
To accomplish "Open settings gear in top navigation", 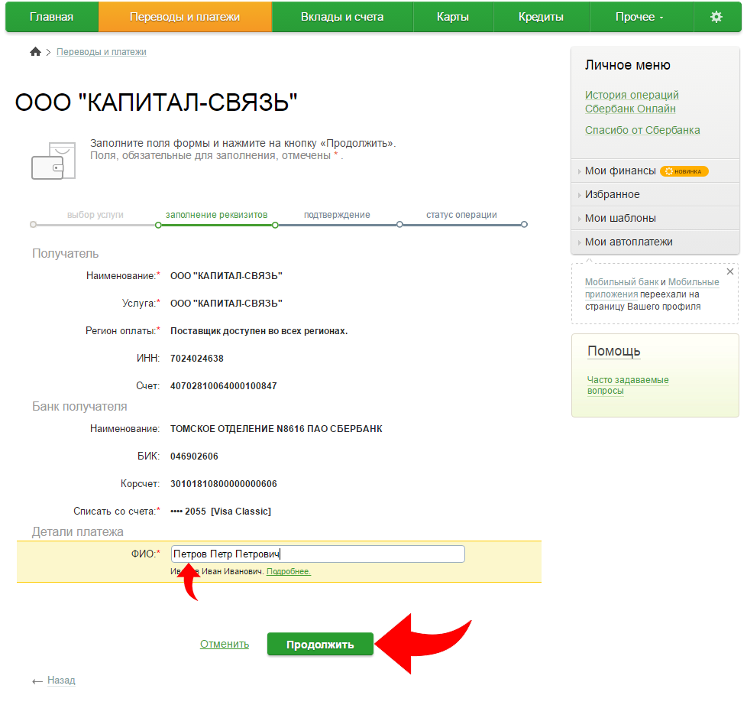I will [716, 17].
